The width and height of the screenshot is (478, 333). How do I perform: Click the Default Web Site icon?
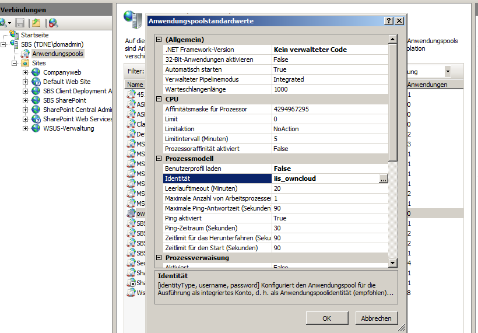click(x=36, y=82)
